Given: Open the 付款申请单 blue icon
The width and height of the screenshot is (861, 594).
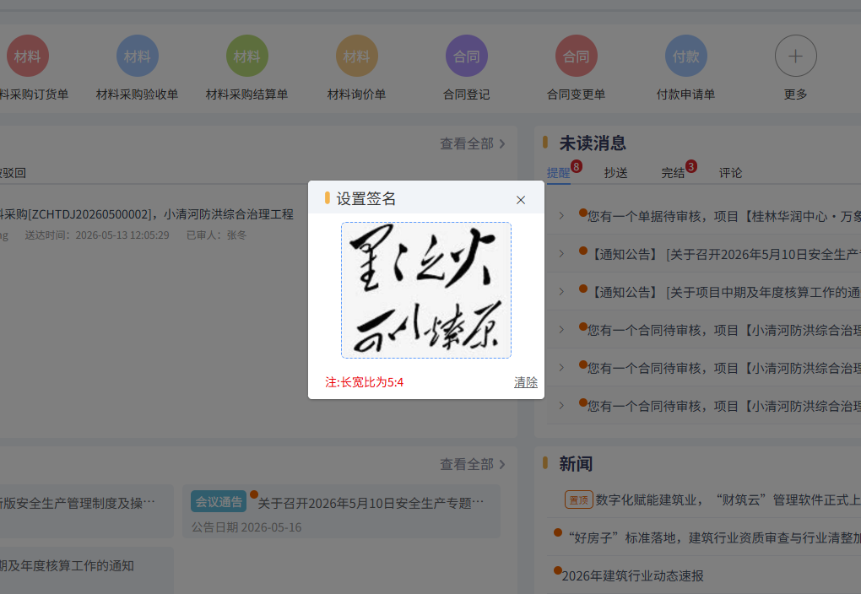Looking at the screenshot, I should click(685, 56).
